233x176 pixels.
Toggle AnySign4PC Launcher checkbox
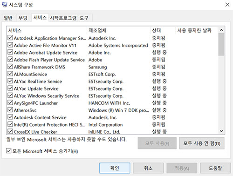(x=10, y=102)
